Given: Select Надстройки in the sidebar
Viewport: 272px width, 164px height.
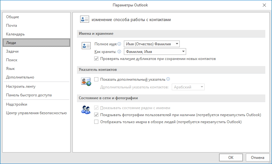Looking at the screenshot, I should (36, 104).
